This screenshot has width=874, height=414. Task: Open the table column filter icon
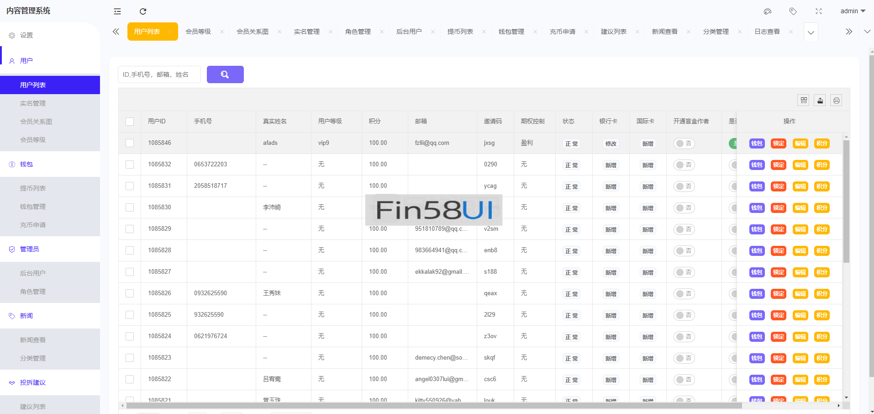[804, 101]
